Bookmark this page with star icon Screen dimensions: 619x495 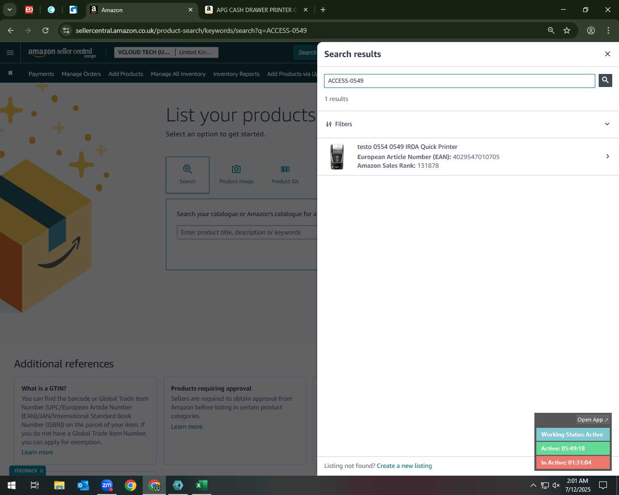coord(567,30)
